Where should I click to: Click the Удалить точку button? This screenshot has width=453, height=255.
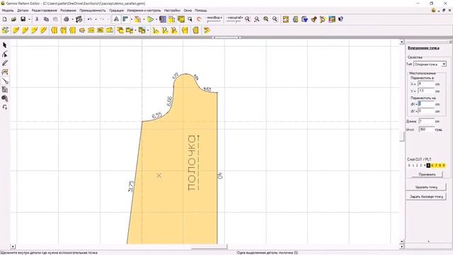426,187
